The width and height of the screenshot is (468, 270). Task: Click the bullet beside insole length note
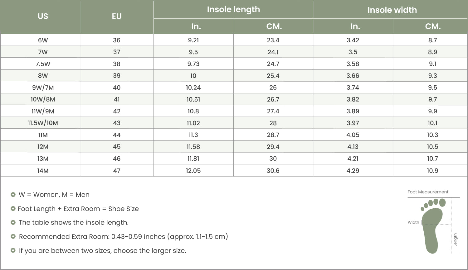pos(13,222)
